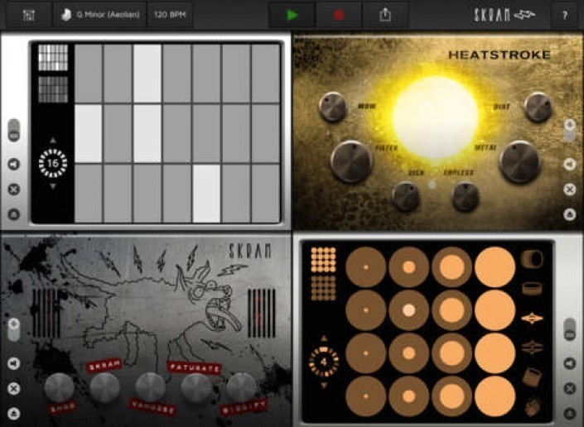Start playback with the green play button
The image size is (584, 427).
point(292,15)
